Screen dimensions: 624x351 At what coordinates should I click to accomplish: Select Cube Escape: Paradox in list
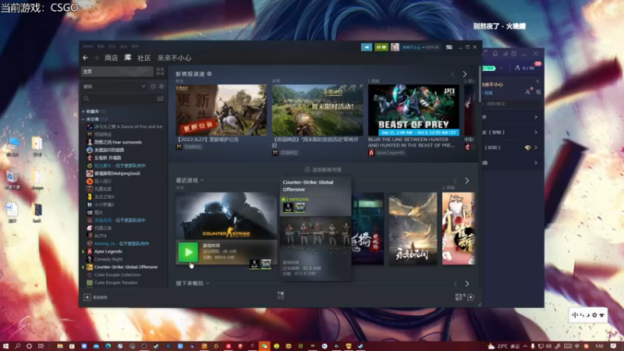[x=112, y=282]
